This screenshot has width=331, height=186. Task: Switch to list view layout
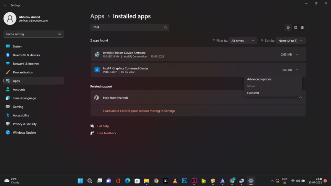pyautogui.click(x=288, y=28)
